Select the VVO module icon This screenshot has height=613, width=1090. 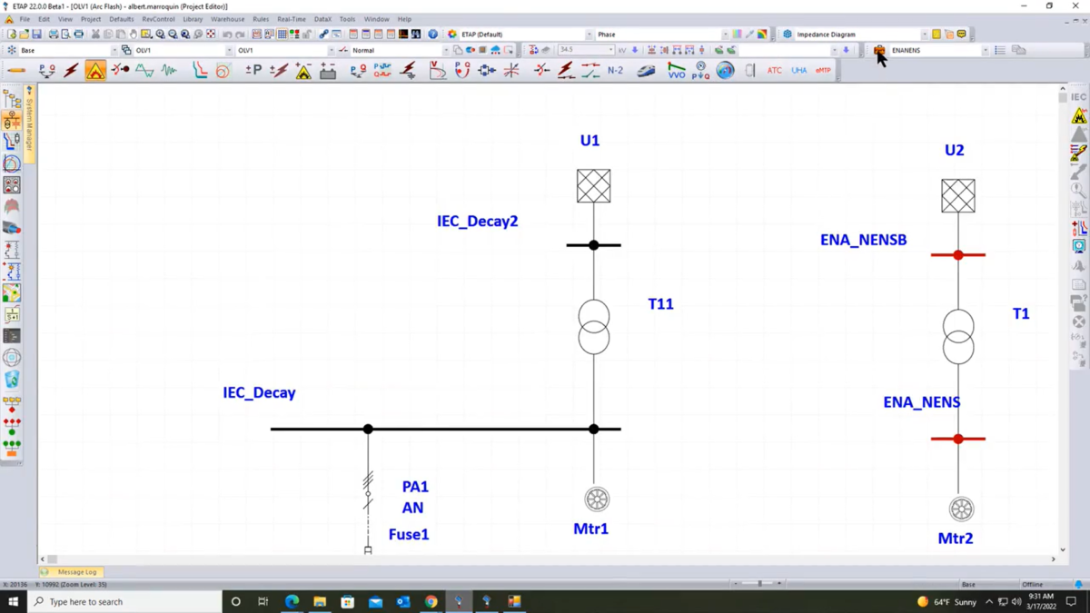677,70
